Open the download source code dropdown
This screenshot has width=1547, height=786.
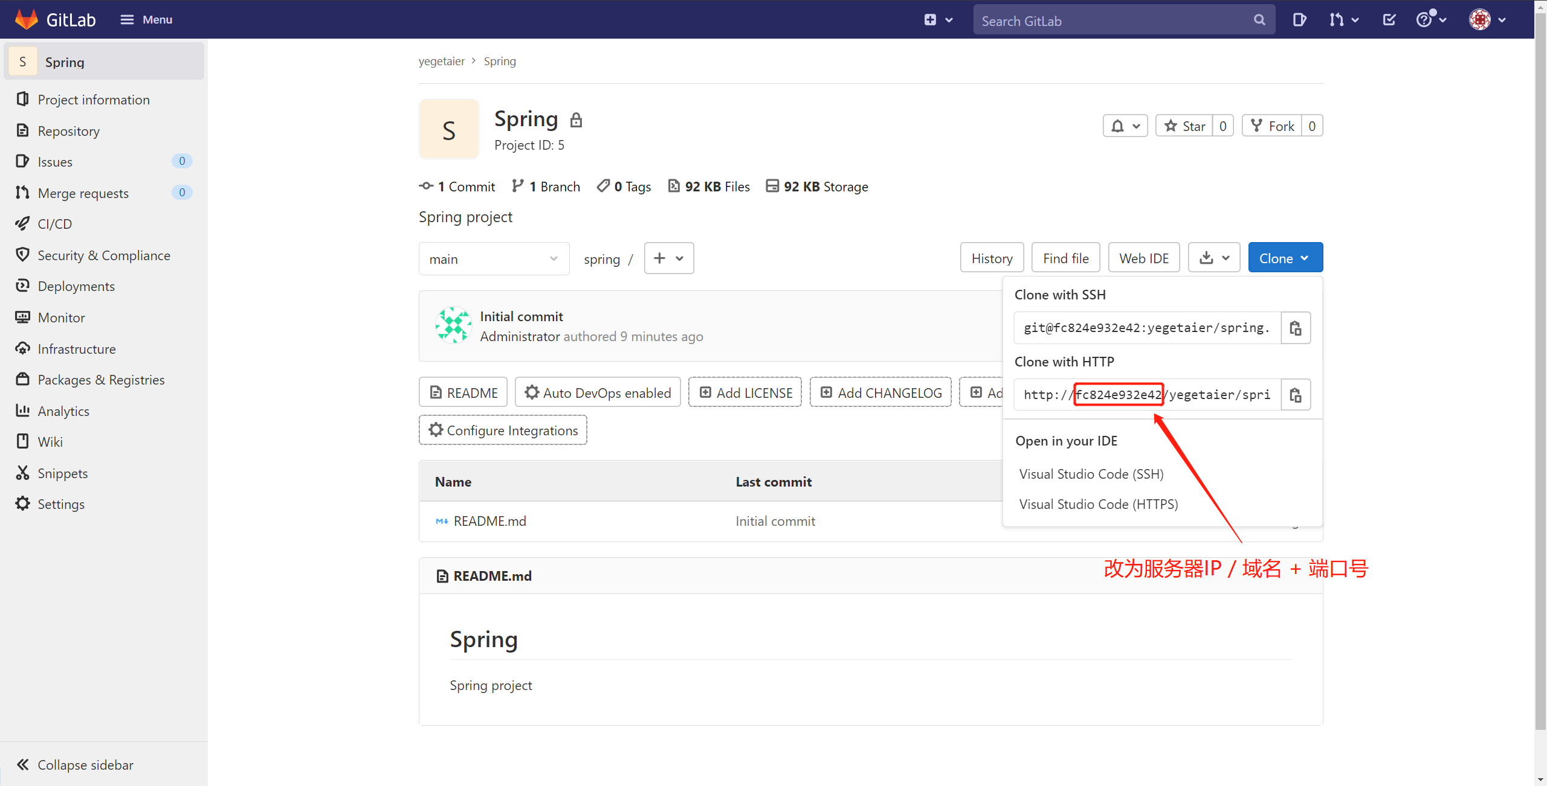[x=1214, y=258]
